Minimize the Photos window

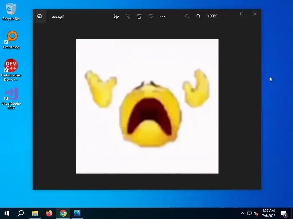click(x=229, y=14)
